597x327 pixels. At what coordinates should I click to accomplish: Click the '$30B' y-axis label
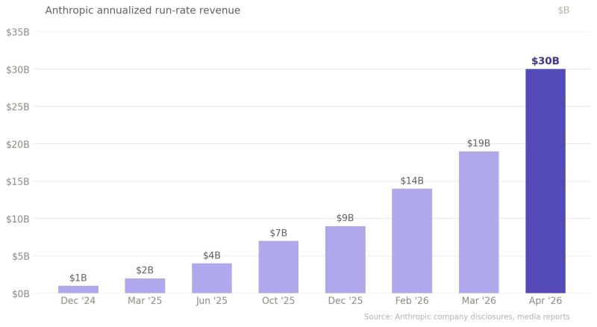[18, 69]
